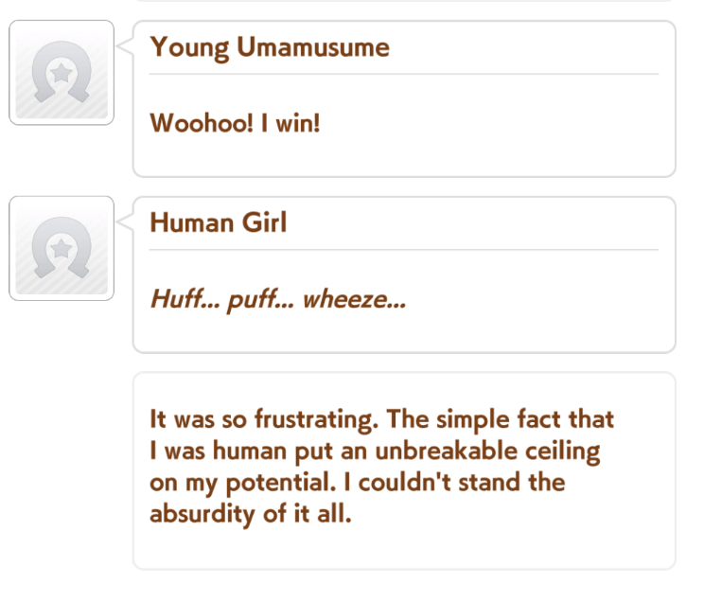Click the speech tail of Human Girl's bubble

pyautogui.click(x=125, y=221)
